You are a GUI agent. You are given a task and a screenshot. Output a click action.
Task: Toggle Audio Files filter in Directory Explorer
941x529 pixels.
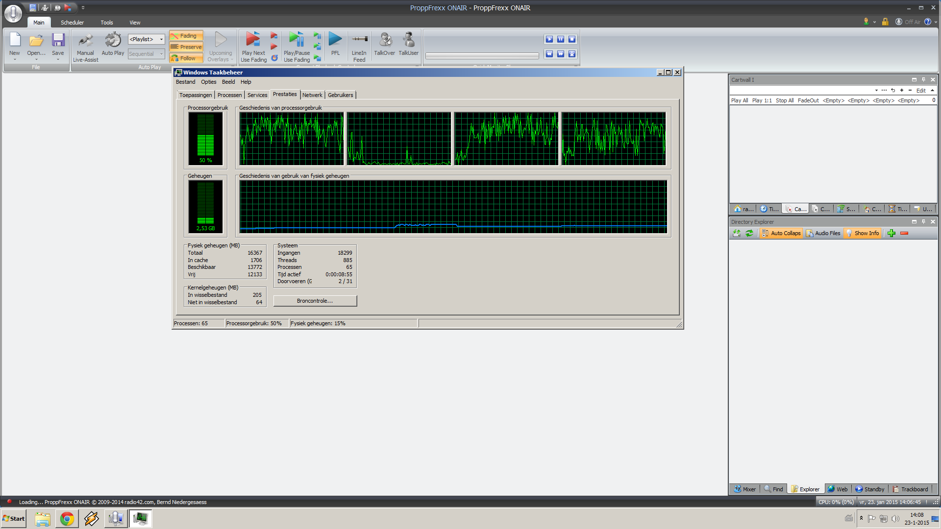click(823, 233)
